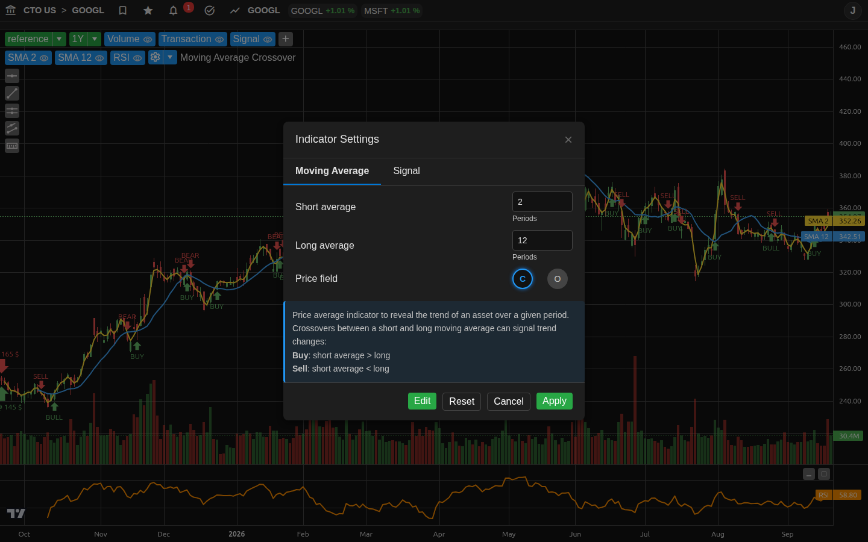Select the horizontal line drawing tool

[x=12, y=76]
